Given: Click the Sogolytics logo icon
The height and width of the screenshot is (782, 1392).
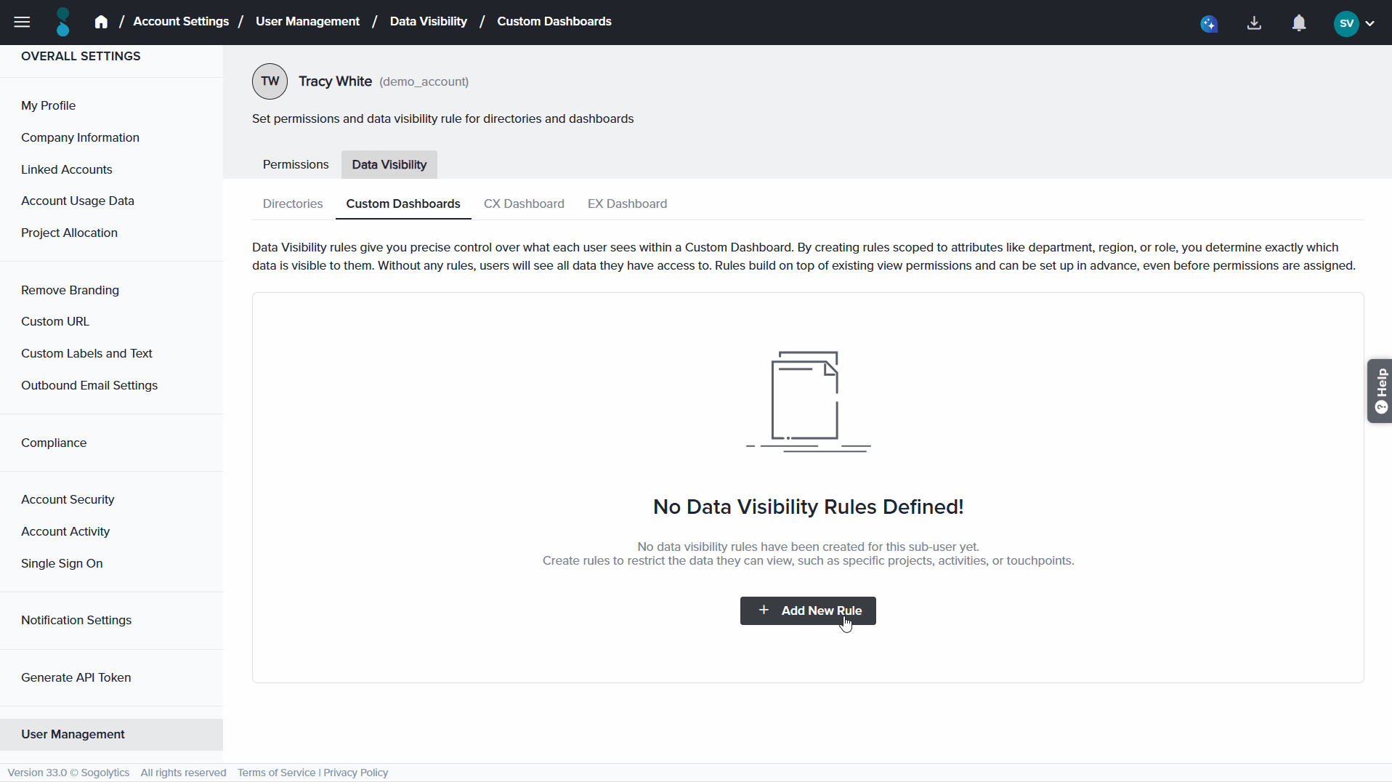Looking at the screenshot, I should point(63,22).
